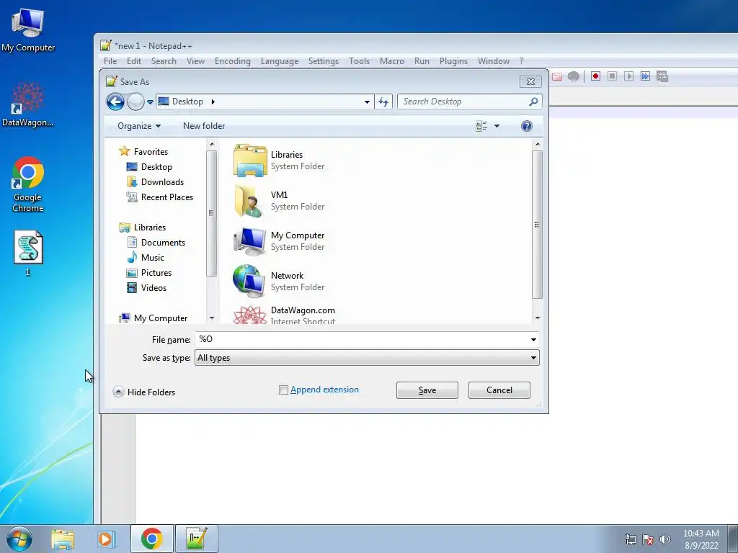The width and height of the screenshot is (738, 553).
Task: Open the Organize dropdown
Action: coord(139,126)
